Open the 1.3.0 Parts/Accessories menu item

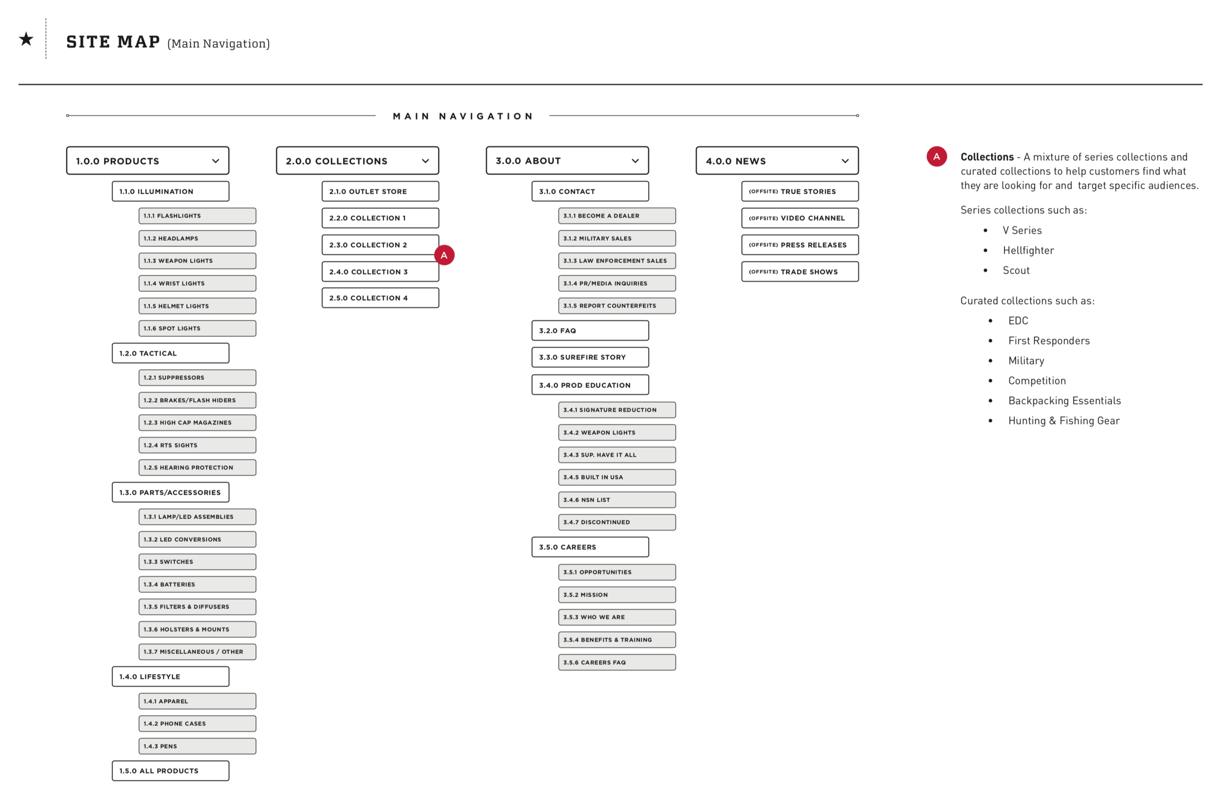click(171, 492)
